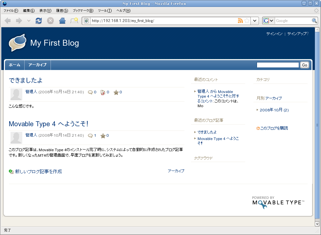Click the greyed-out Stop loading icon
Viewport: 321px width, 235px height.
pos(50,21)
